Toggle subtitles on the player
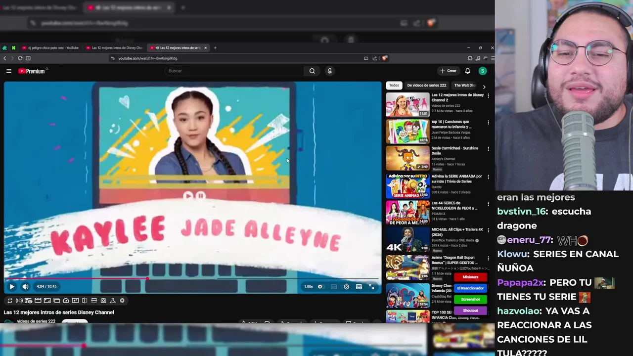 coord(334,287)
